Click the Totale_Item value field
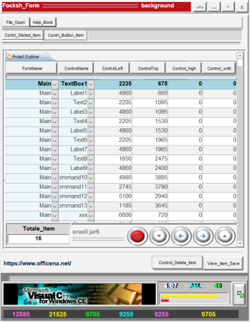This screenshot has width=250, height=322. 39,238
